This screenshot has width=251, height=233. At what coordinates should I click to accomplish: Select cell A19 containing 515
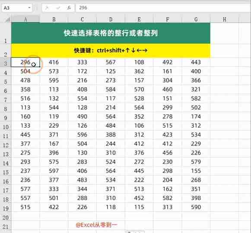click(x=25, y=207)
